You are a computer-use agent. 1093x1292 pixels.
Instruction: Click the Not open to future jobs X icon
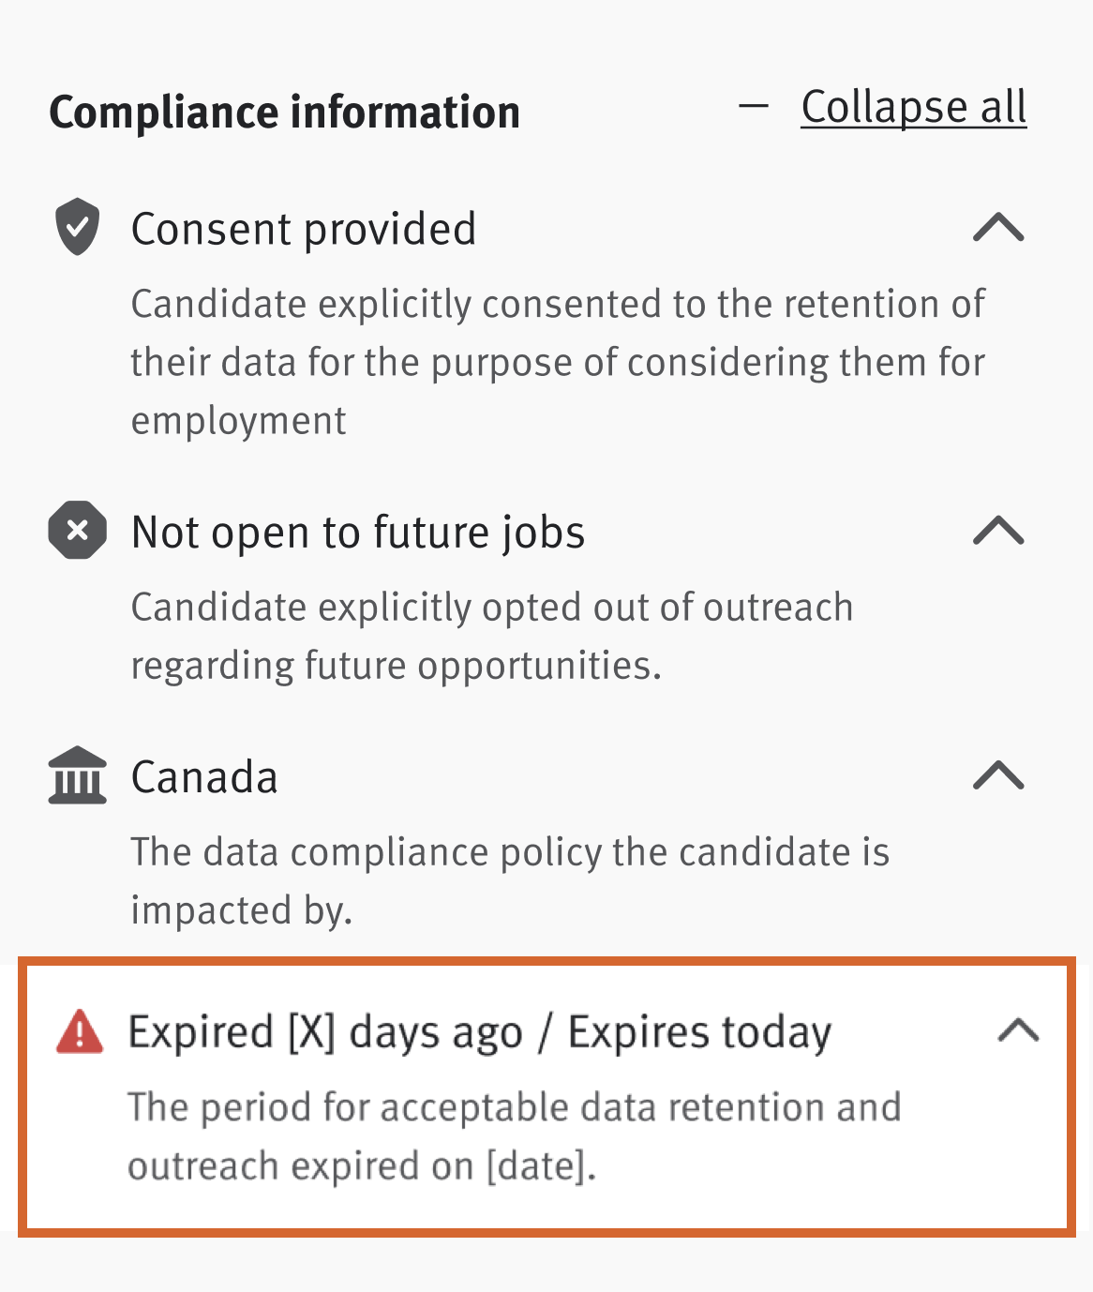click(x=77, y=530)
